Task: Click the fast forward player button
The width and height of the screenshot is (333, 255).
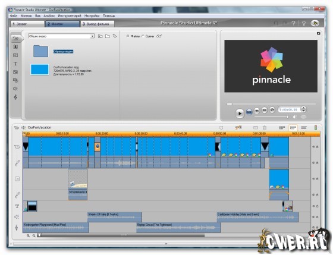Action: 265,110
